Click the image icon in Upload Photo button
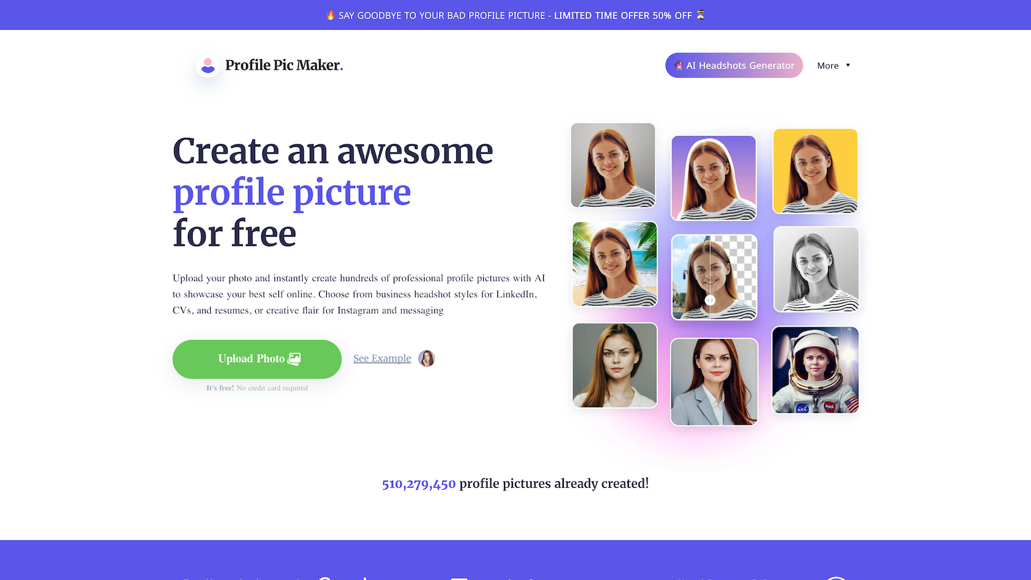 [294, 359]
